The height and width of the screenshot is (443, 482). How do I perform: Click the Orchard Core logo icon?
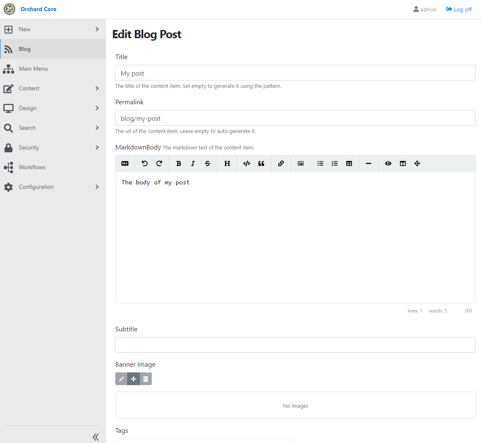9,9
